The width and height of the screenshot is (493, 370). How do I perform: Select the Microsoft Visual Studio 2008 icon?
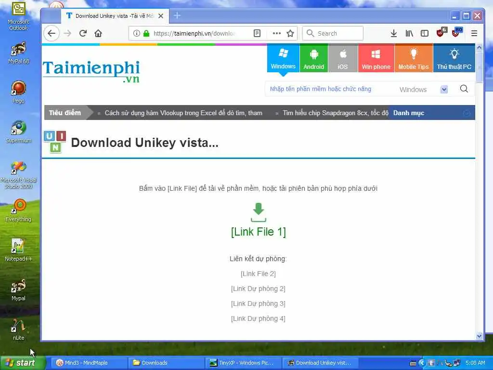pyautogui.click(x=19, y=174)
